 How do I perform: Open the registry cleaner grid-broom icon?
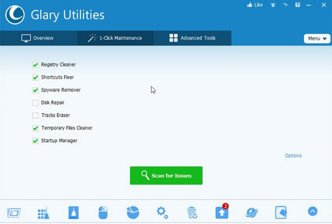(43, 212)
